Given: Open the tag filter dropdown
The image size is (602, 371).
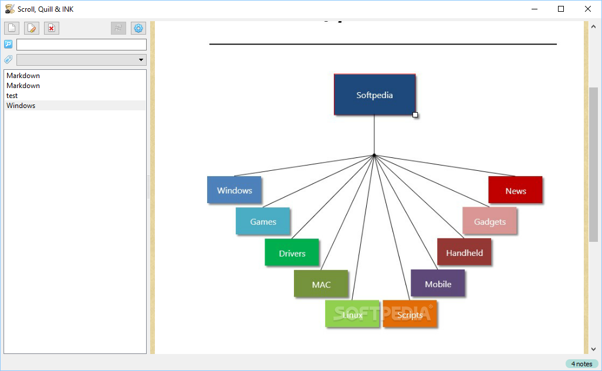Looking at the screenshot, I should (x=82, y=59).
